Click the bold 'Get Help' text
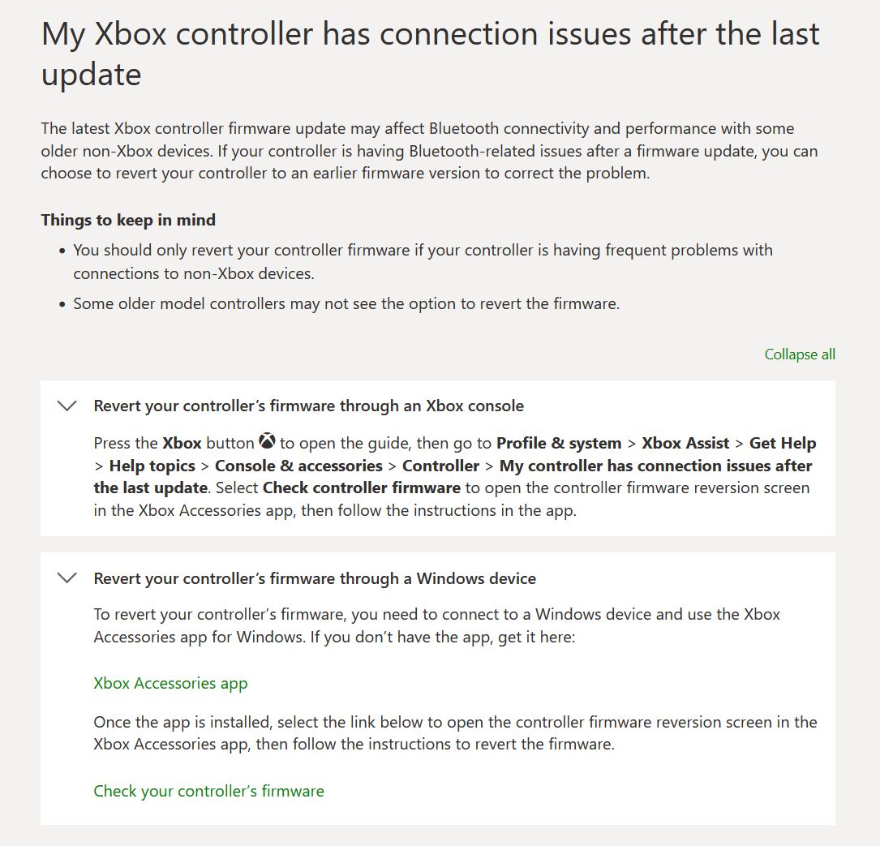The height and width of the screenshot is (846, 880). coord(782,443)
